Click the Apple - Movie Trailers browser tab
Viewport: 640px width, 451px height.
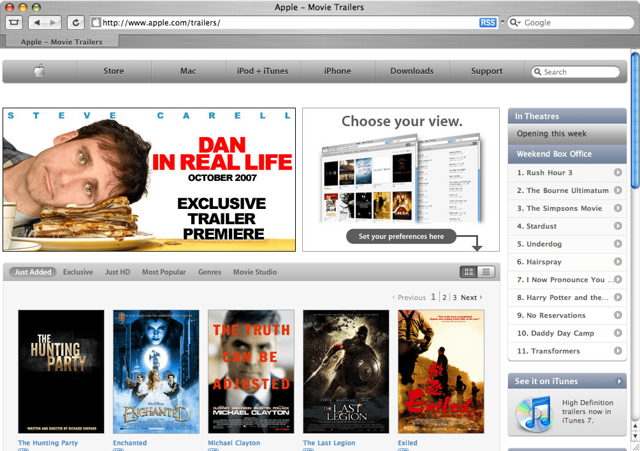point(62,41)
